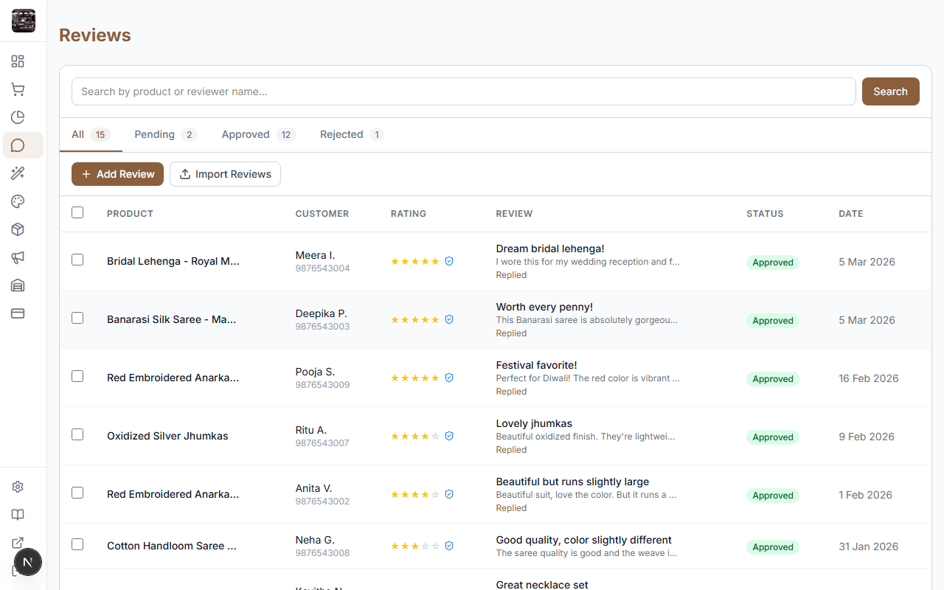Screen dimensions: 944x590
Task: Open the book documentation icon
Action: coord(18,515)
